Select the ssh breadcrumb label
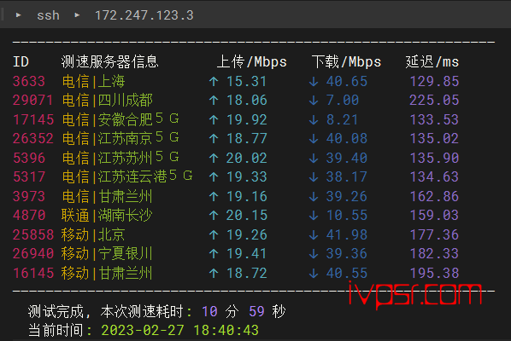511x341 pixels. pos(48,15)
